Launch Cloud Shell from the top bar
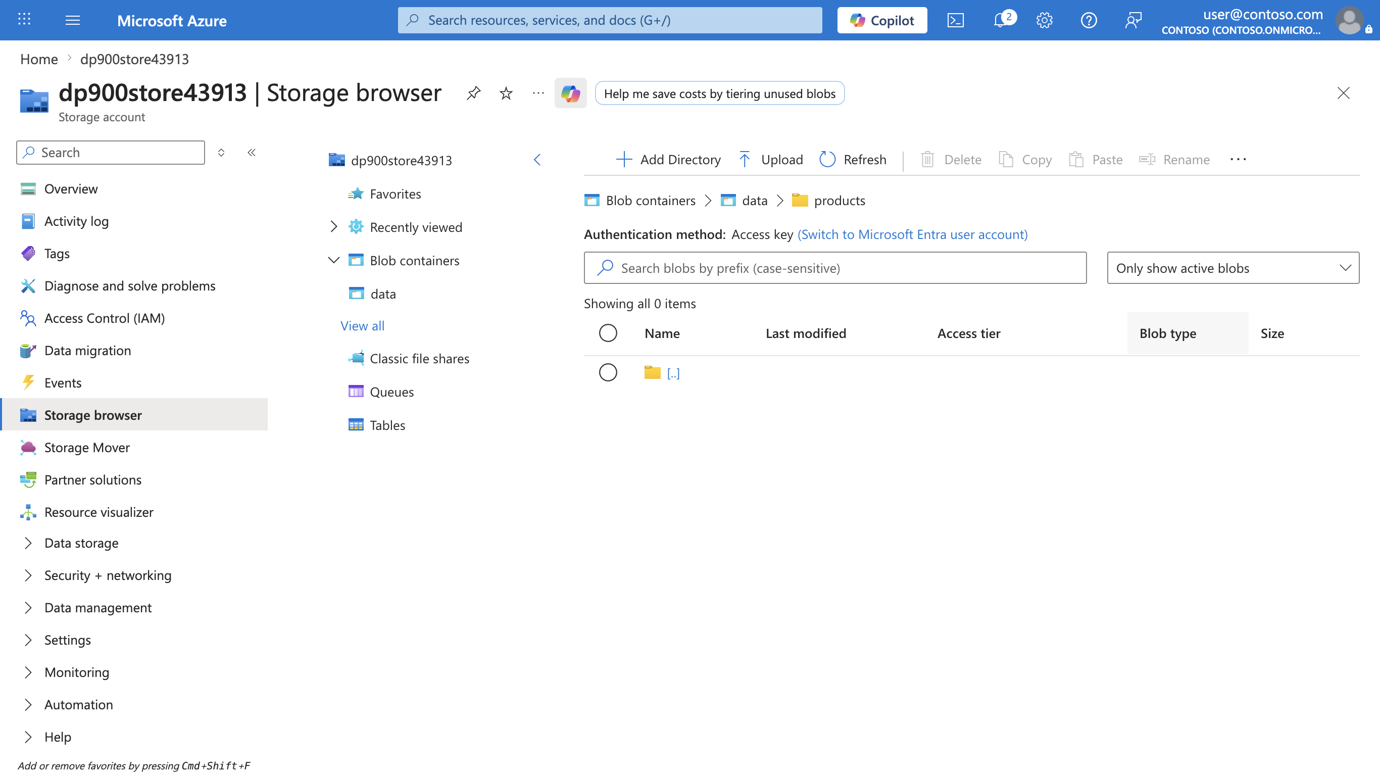This screenshot has width=1380, height=776. (x=955, y=20)
